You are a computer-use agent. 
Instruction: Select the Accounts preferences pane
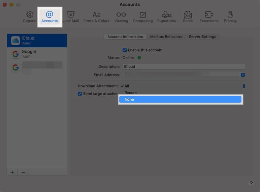click(50, 17)
